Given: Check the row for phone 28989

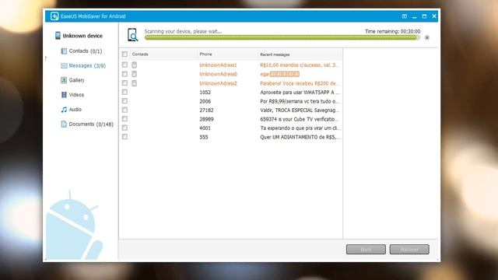Looking at the screenshot, I should [124, 119].
